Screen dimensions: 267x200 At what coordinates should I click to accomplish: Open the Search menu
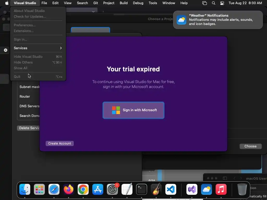(x=82, y=3)
